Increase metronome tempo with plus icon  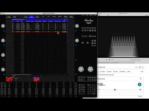(140, 90)
